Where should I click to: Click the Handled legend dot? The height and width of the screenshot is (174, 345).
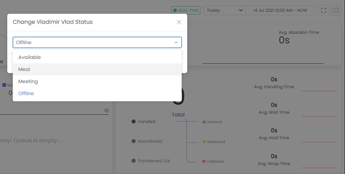click(134, 121)
